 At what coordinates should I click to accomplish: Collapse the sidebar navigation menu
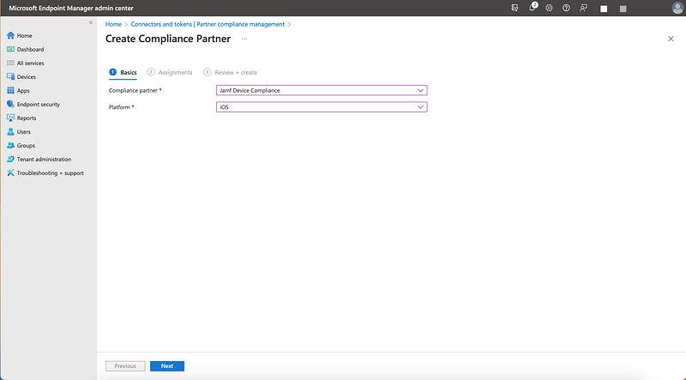(x=91, y=22)
